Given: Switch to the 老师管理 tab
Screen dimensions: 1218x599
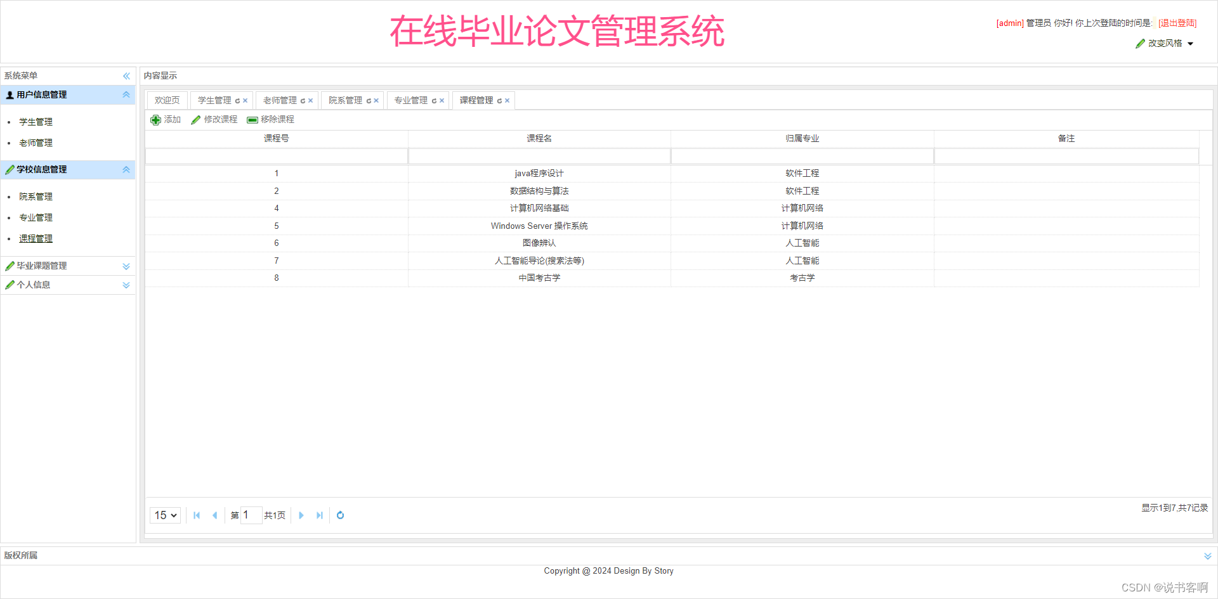Looking at the screenshot, I should point(280,101).
